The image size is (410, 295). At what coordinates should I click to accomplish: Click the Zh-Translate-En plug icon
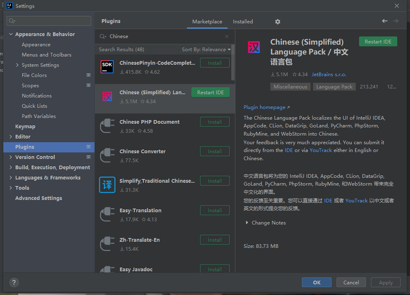(x=107, y=244)
